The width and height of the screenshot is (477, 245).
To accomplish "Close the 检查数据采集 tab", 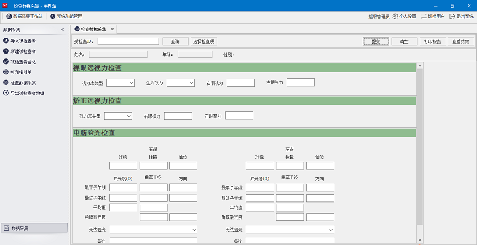I will (x=112, y=29).
